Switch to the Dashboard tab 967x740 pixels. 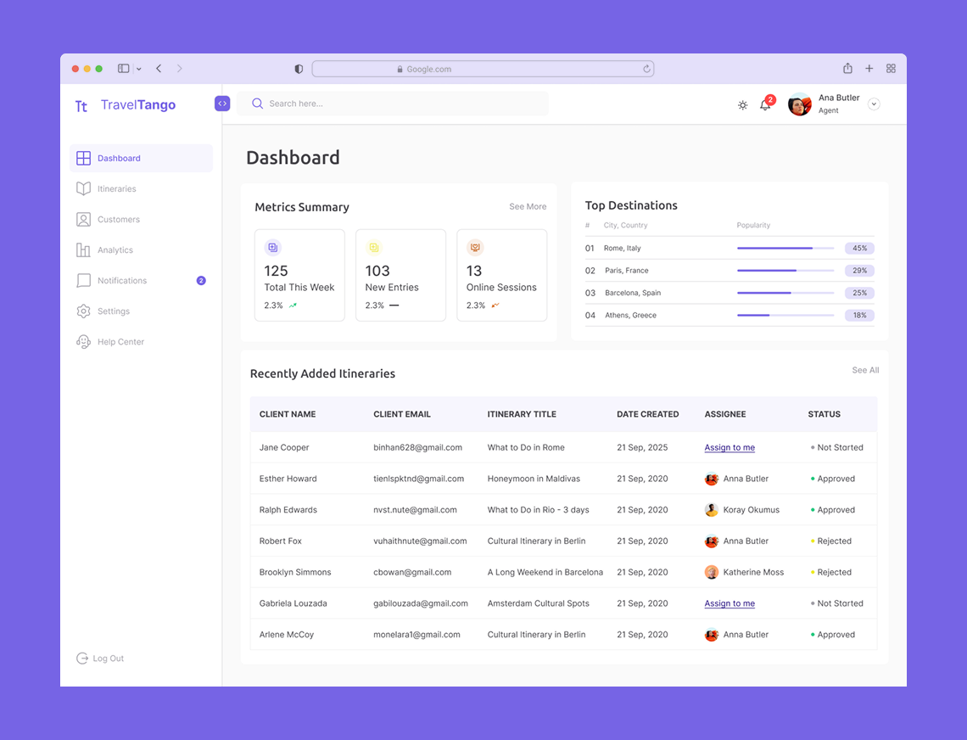pos(118,158)
